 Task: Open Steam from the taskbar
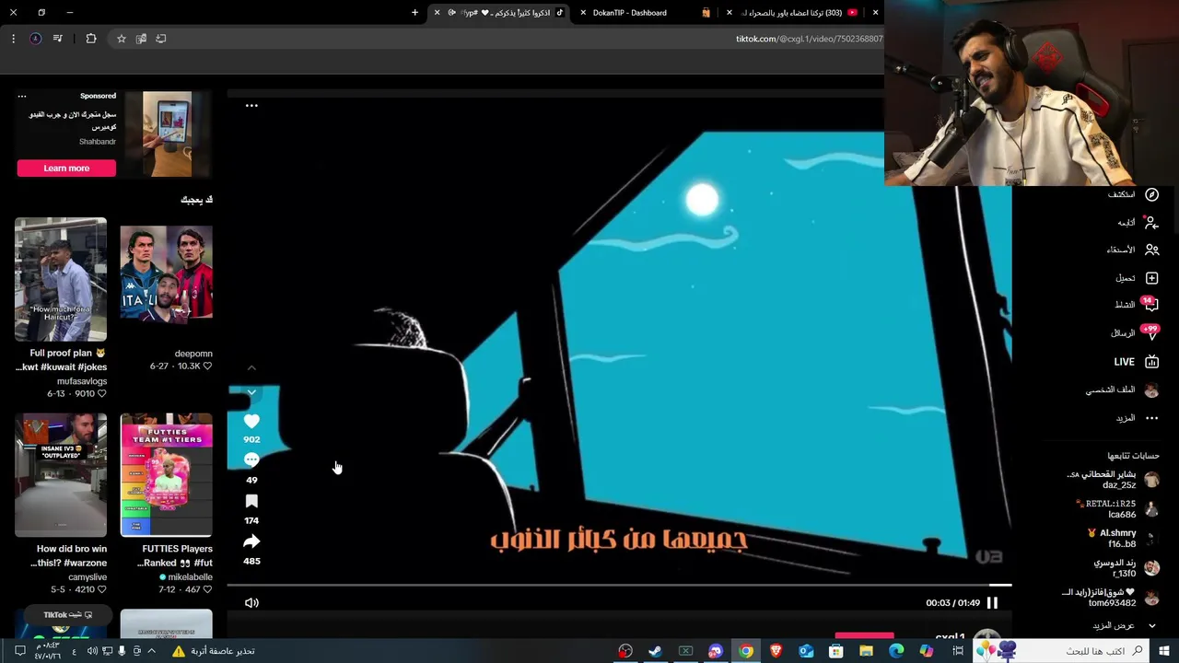point(655,651)
